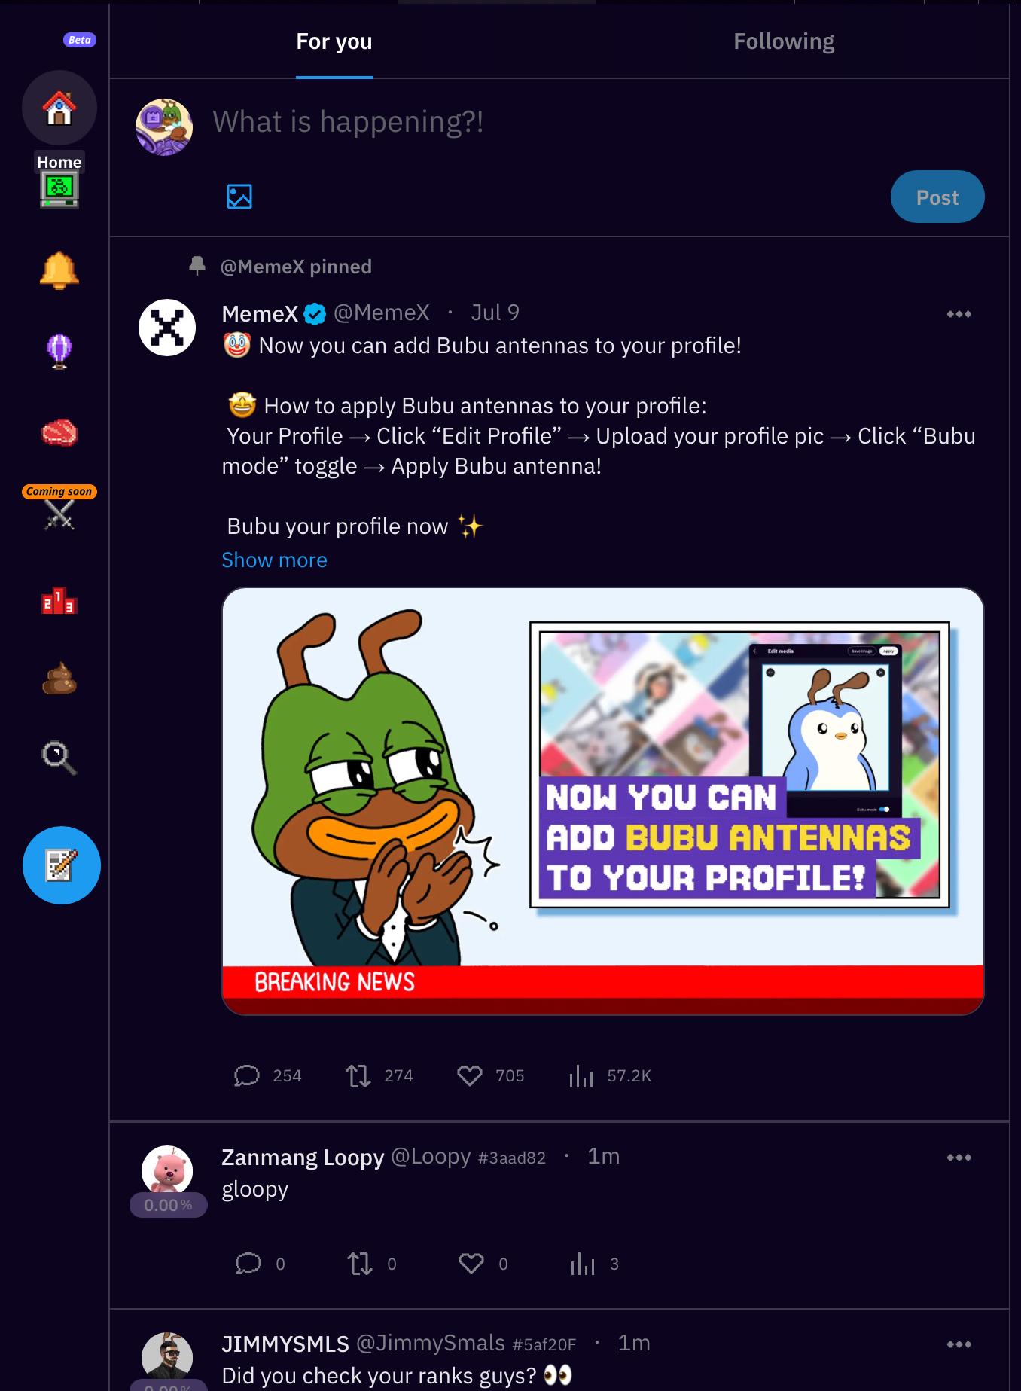
Task: Open more options on Zanmang Loopy post
Action: coord(959,1158)
